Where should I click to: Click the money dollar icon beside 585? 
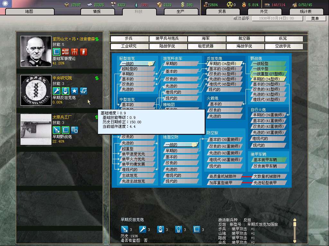pyautogui.click(x=182, y=4)
